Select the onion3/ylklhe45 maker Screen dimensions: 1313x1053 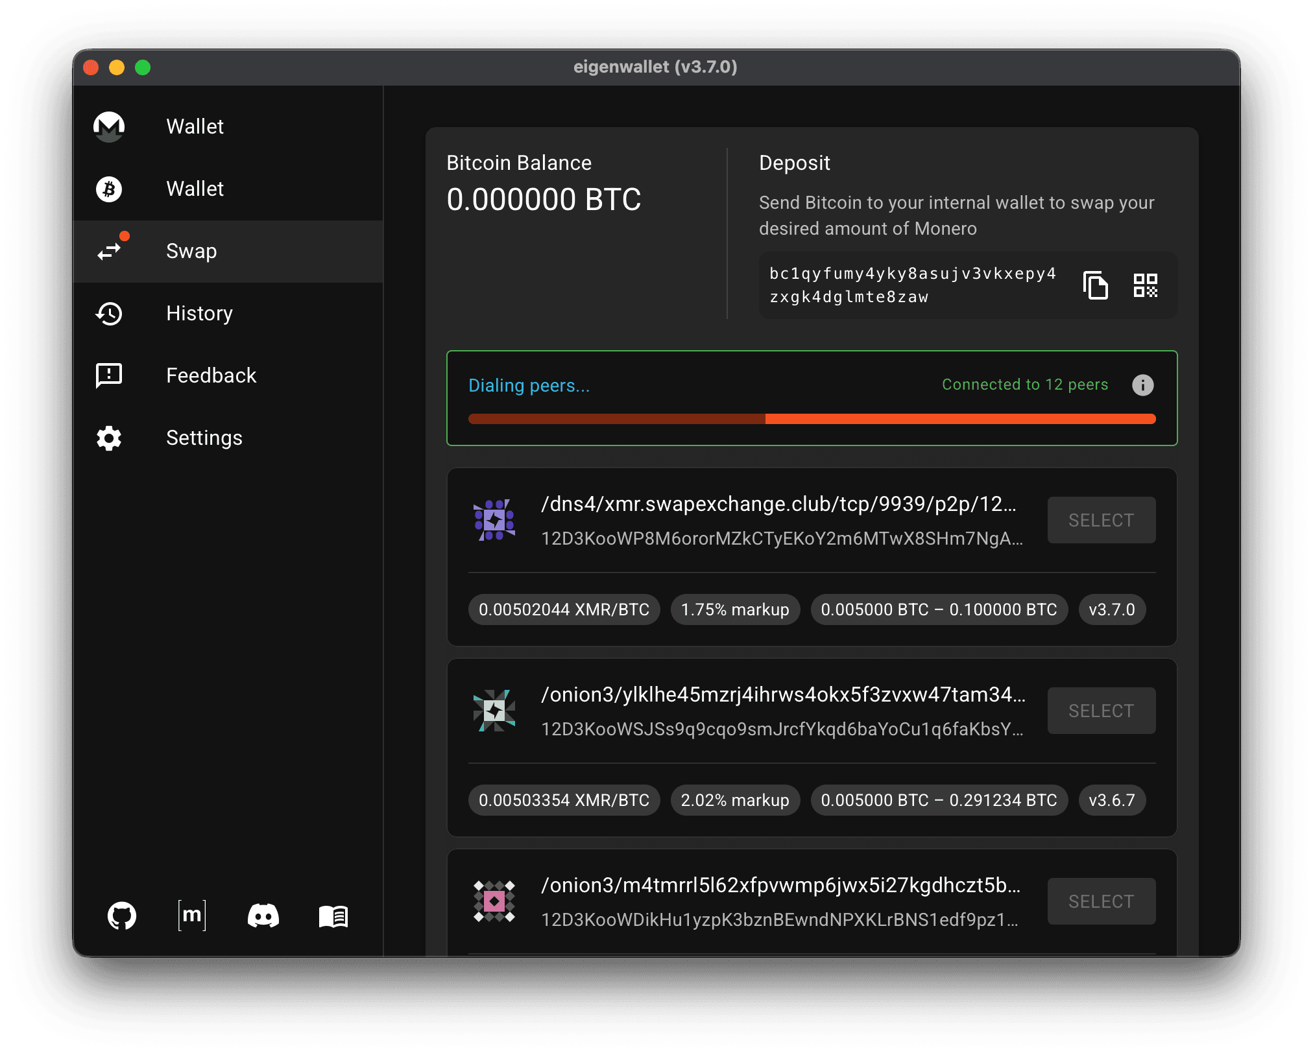click(x=1101, y=711)
